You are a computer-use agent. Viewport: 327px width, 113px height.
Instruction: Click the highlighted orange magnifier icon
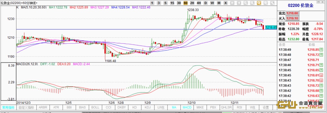click(259, 3)
